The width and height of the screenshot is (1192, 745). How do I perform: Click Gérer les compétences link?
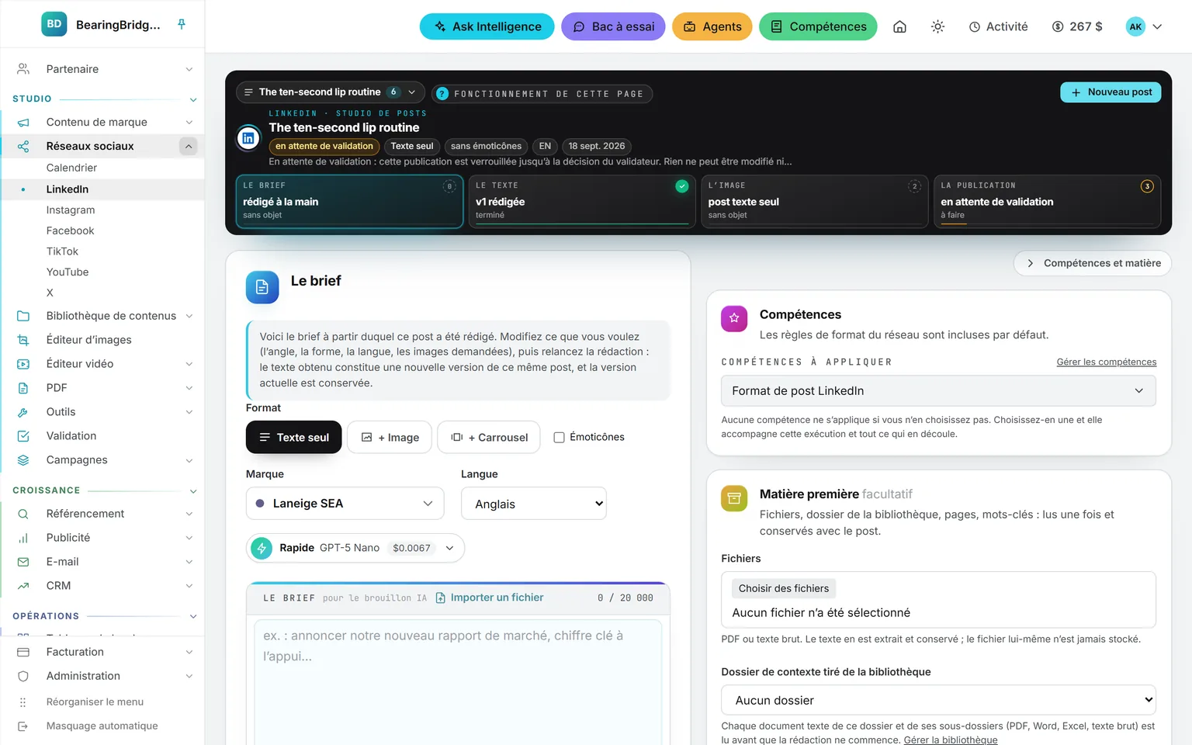click(x=1106, y=362)
